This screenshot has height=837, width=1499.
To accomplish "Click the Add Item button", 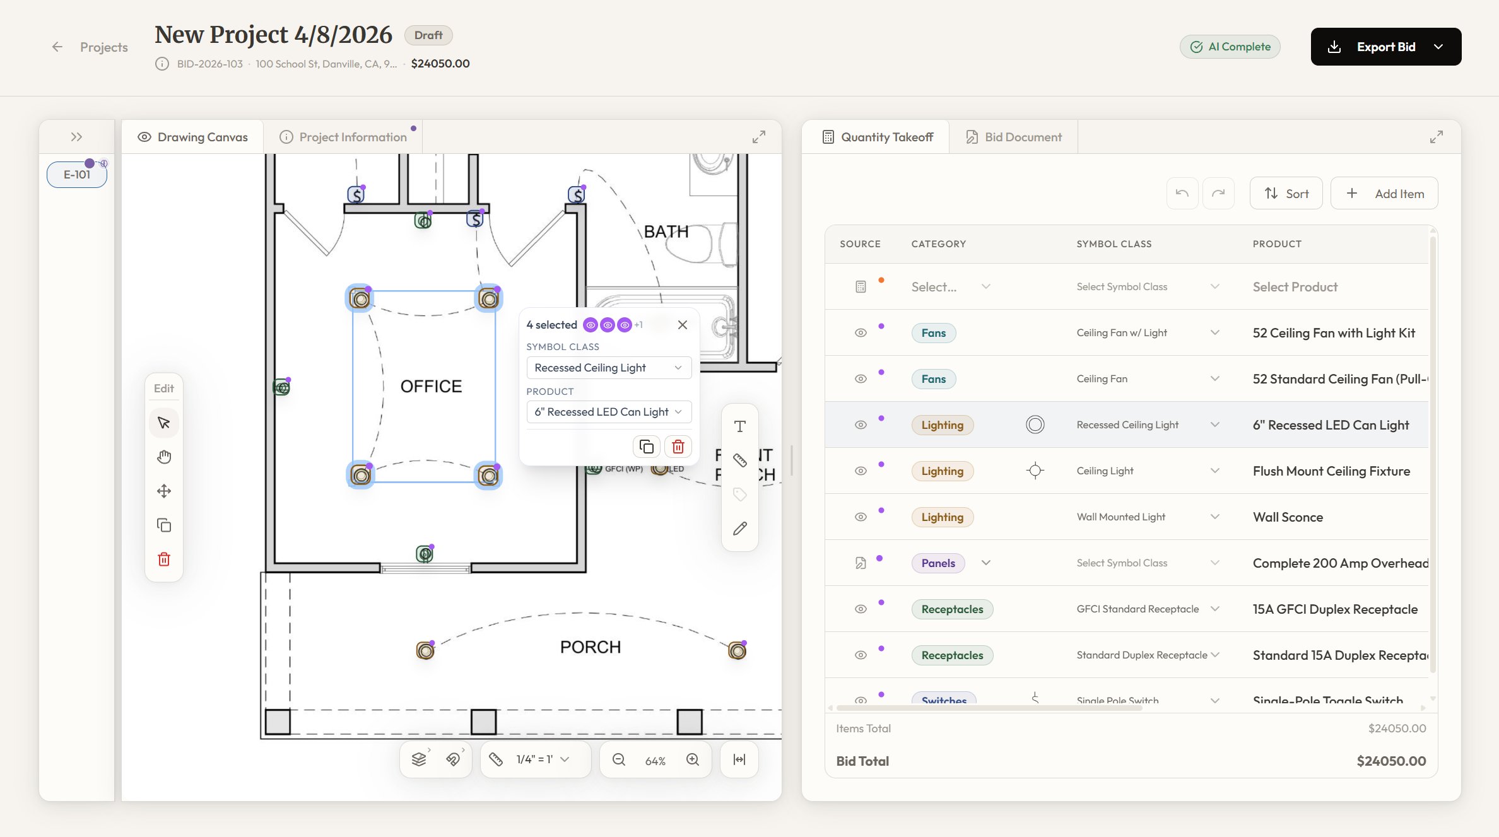I will pos(1384,193).
